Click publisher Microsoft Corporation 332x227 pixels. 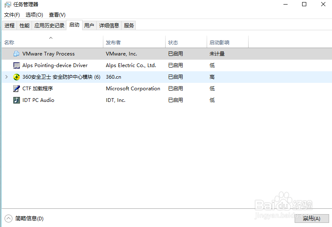tap(133, 89)
